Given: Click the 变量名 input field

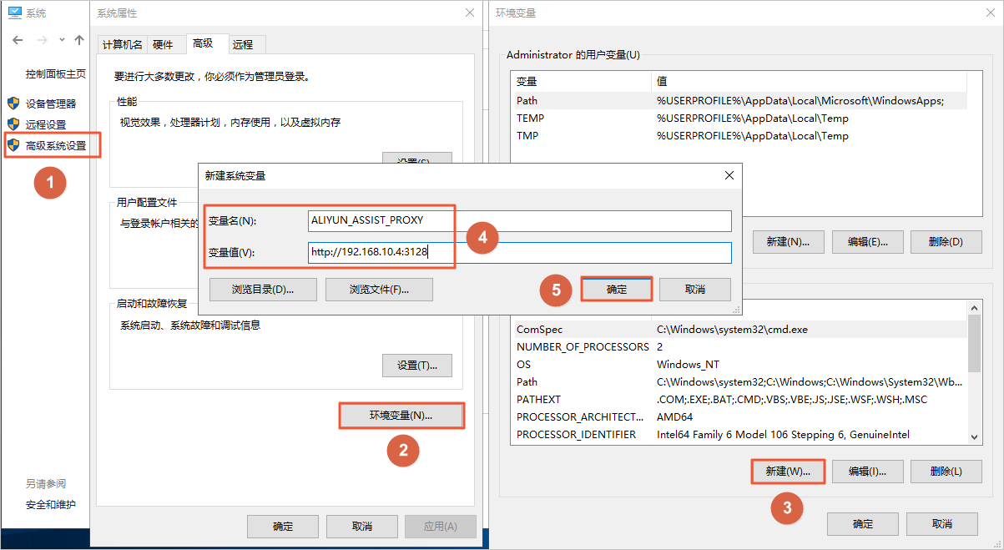Looking at the screenshot, I should pos(519,221).
